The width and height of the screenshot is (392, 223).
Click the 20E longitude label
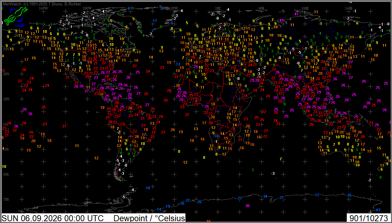point(218,8)
